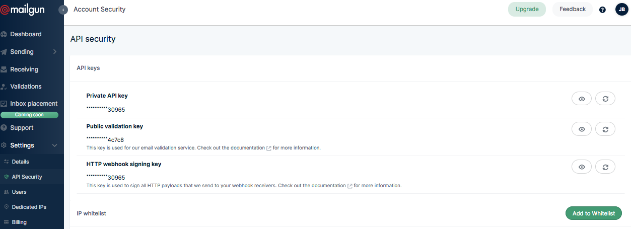Click the HTTP webhook signing key label
The image size is (631, 229).
point(124,164)
